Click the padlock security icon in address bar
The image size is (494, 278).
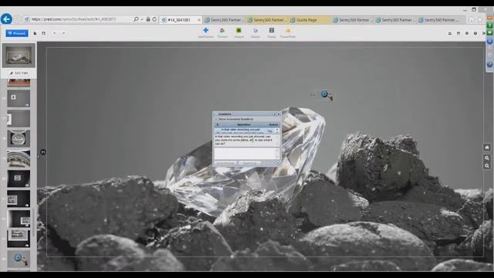147,19
